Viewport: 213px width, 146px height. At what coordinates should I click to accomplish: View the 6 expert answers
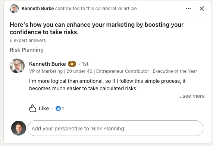point(28,40)
